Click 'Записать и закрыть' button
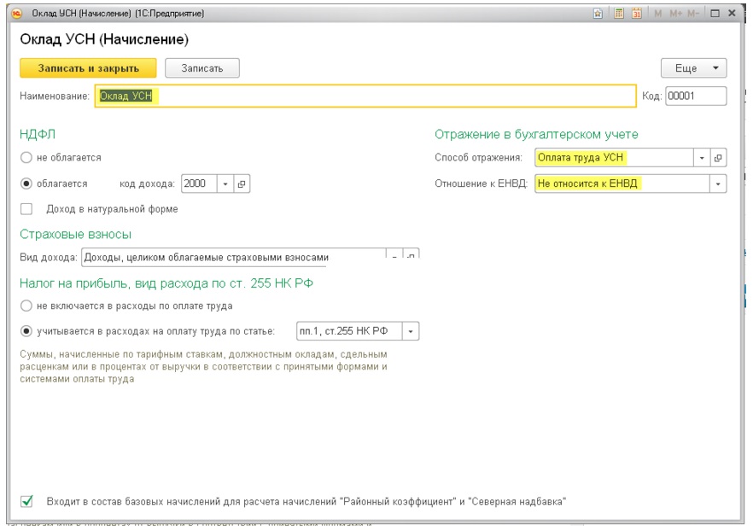 (89, 68)
